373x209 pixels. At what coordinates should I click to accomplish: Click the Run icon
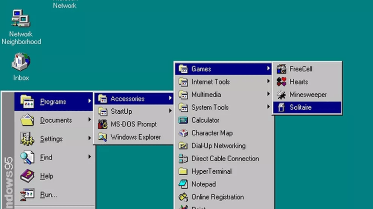27,195
